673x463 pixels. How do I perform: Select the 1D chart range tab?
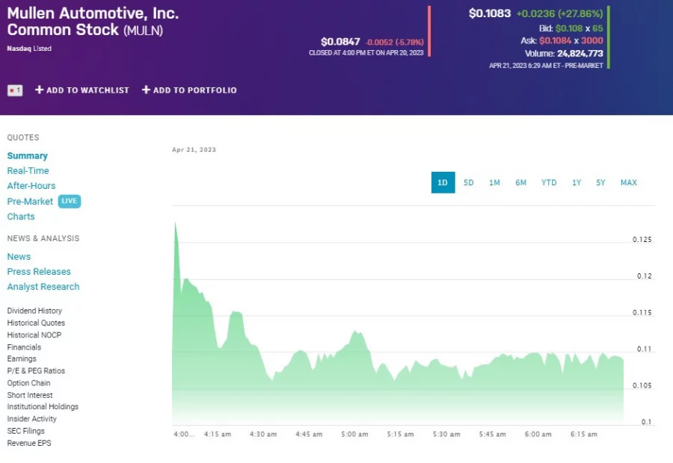[x=443, y=182]
